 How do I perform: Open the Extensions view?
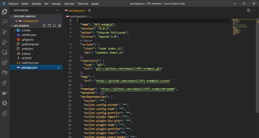pos(5,63)
